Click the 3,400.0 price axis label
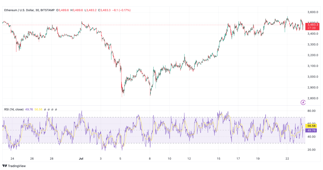The height and width of the screenshot is (170, 323). tap(313, 34)
